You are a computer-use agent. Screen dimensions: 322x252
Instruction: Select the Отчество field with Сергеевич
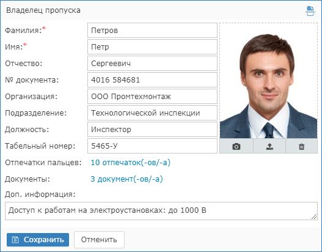[x=152, y=64]
